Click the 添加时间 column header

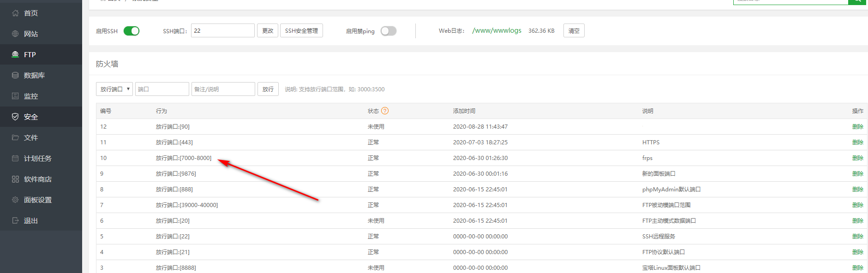point(464,111)
